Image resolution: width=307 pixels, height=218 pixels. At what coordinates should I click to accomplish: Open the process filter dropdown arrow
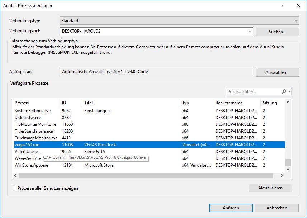pyautogui.click(x=289, y=92)
